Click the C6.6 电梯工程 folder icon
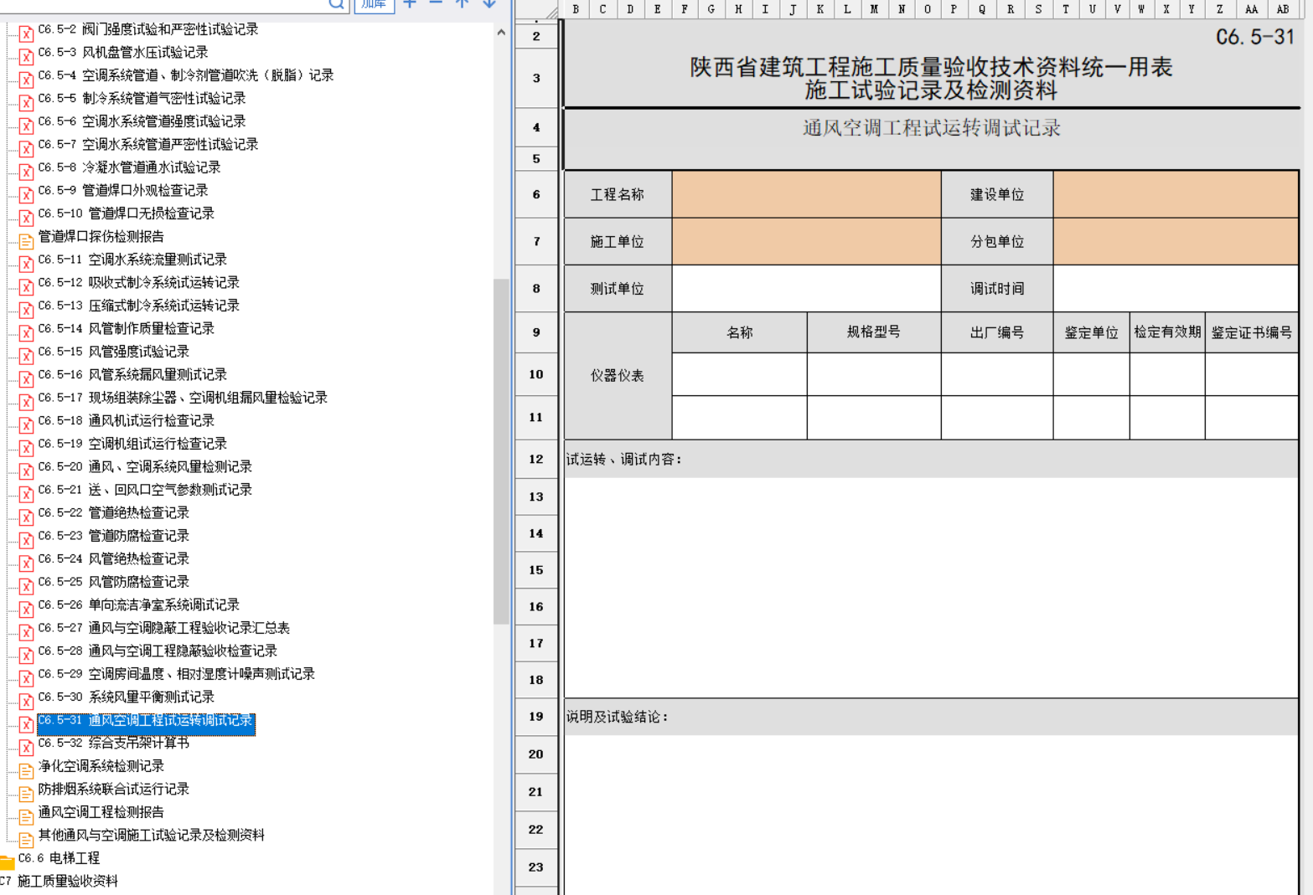This screenshot has width=1313, height=895. (x=8, y=860)
